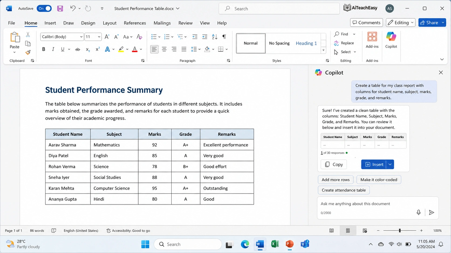The height and width of the screenshot is (253, 451).
Task: Justify paragraph text
Action: click(x=184, y=49)
